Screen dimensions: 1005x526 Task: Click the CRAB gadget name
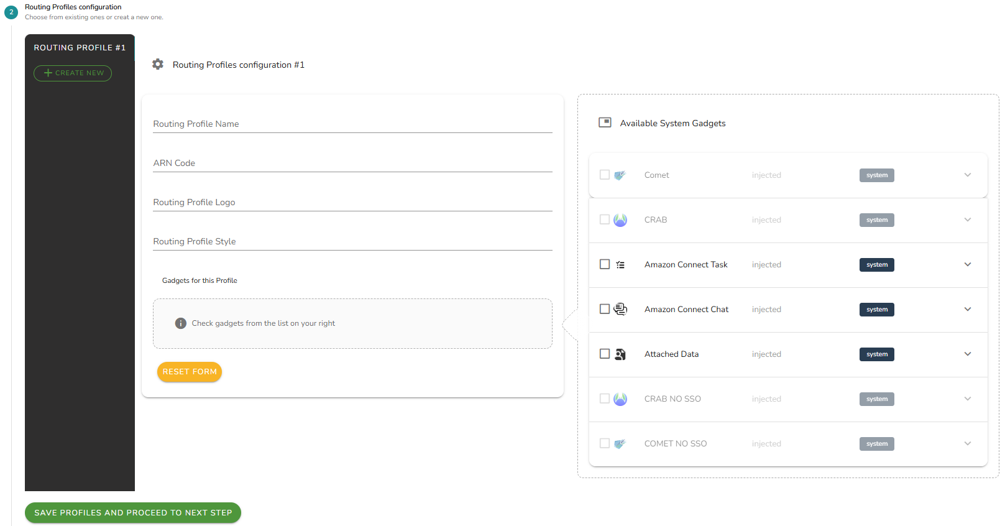(656, 219)
